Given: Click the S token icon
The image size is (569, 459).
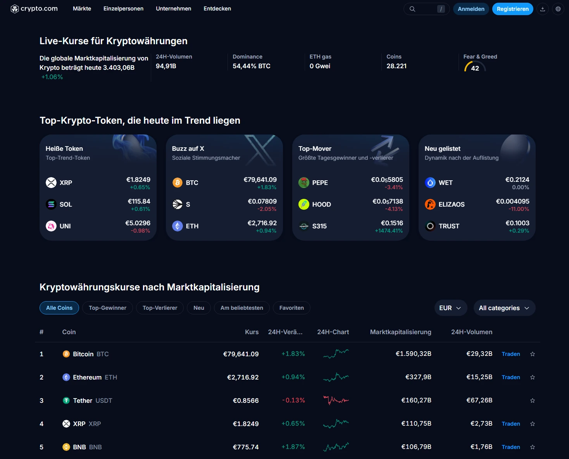Looking at the screenshot, I should 178,204.
